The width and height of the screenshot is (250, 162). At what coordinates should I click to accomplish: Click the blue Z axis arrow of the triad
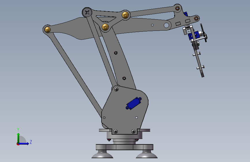24,144
